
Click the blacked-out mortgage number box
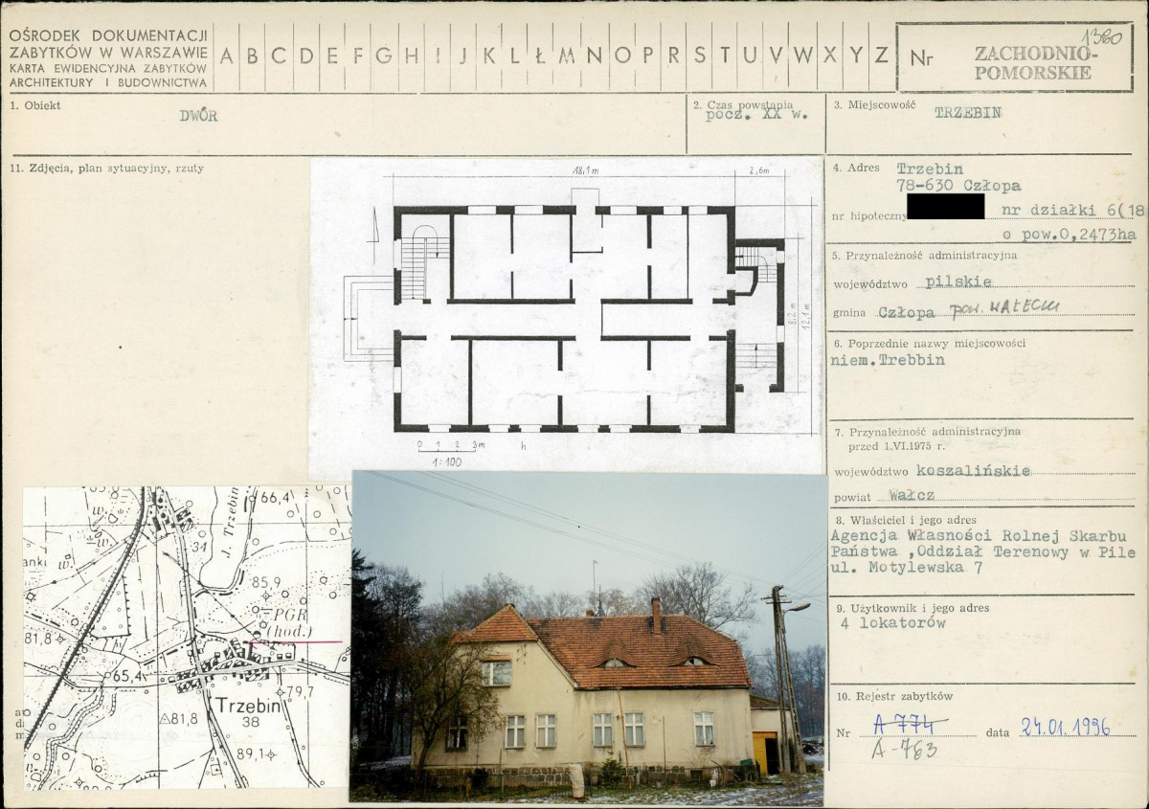click(x=945, y=206)
